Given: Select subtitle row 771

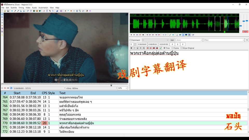Looking at the screenshot, I should (124, 127).
